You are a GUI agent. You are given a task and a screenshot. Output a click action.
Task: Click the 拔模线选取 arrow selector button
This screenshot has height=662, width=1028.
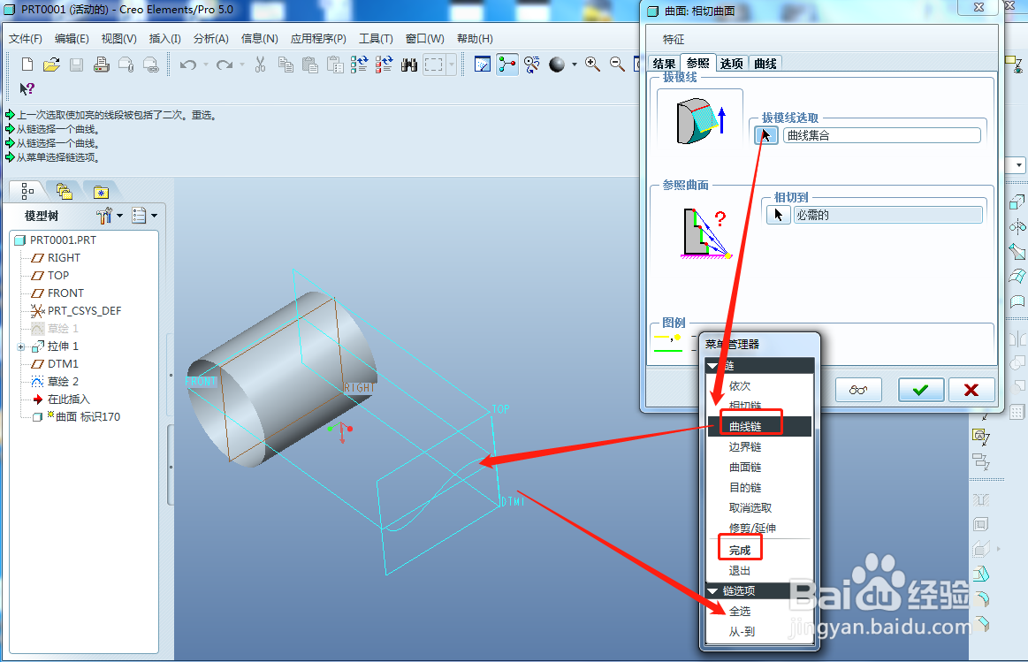point(765,136)
